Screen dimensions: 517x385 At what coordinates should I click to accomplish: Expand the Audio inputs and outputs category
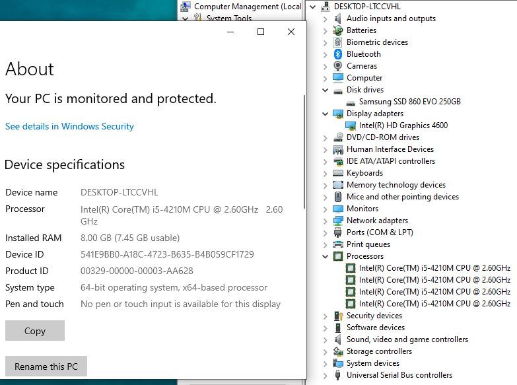coord(325,18)
